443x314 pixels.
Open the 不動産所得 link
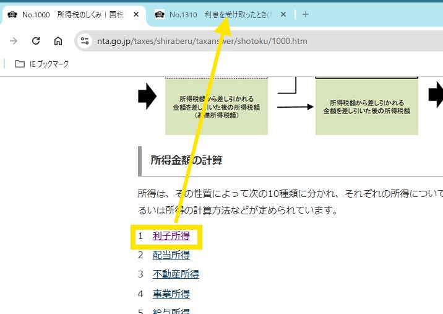tap(176, 274)
